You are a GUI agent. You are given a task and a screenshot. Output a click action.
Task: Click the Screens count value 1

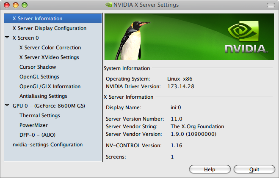(x=172, y=157)
